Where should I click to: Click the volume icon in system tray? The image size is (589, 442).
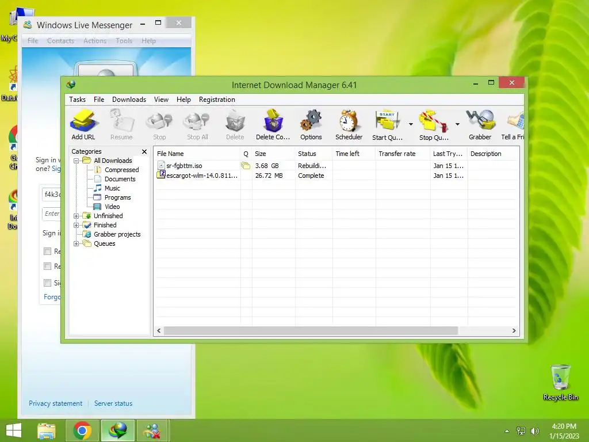(x=534, y=431)
